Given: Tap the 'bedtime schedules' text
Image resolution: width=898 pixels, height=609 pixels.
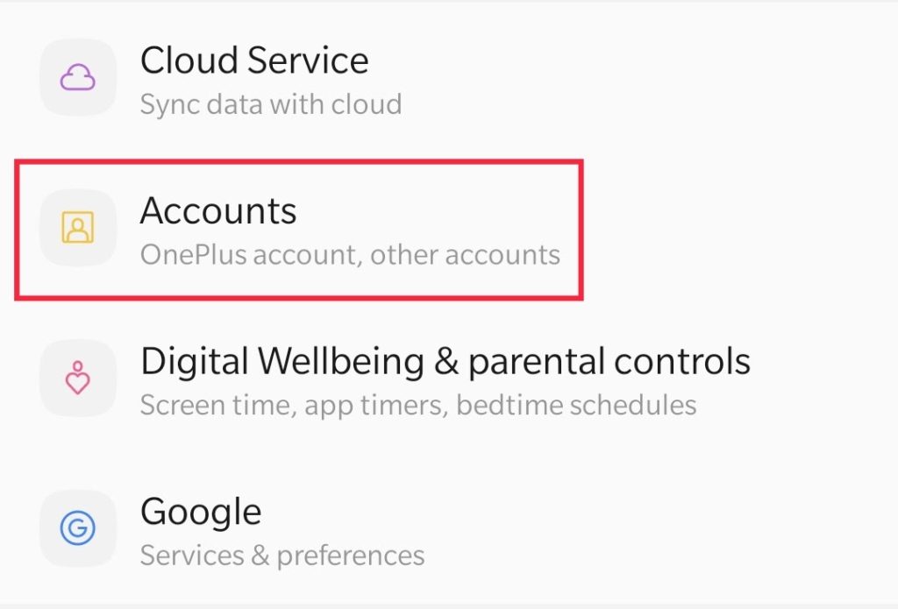Looking at the screenshot, I should pyautogui.click(x=576, y=405).
